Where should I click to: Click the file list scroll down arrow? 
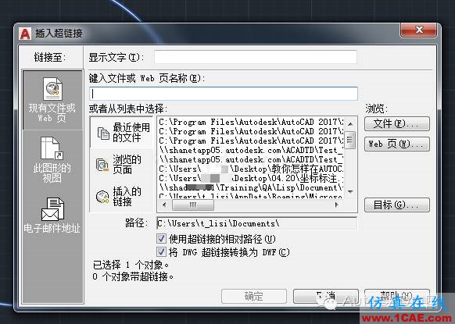point(350,192)
